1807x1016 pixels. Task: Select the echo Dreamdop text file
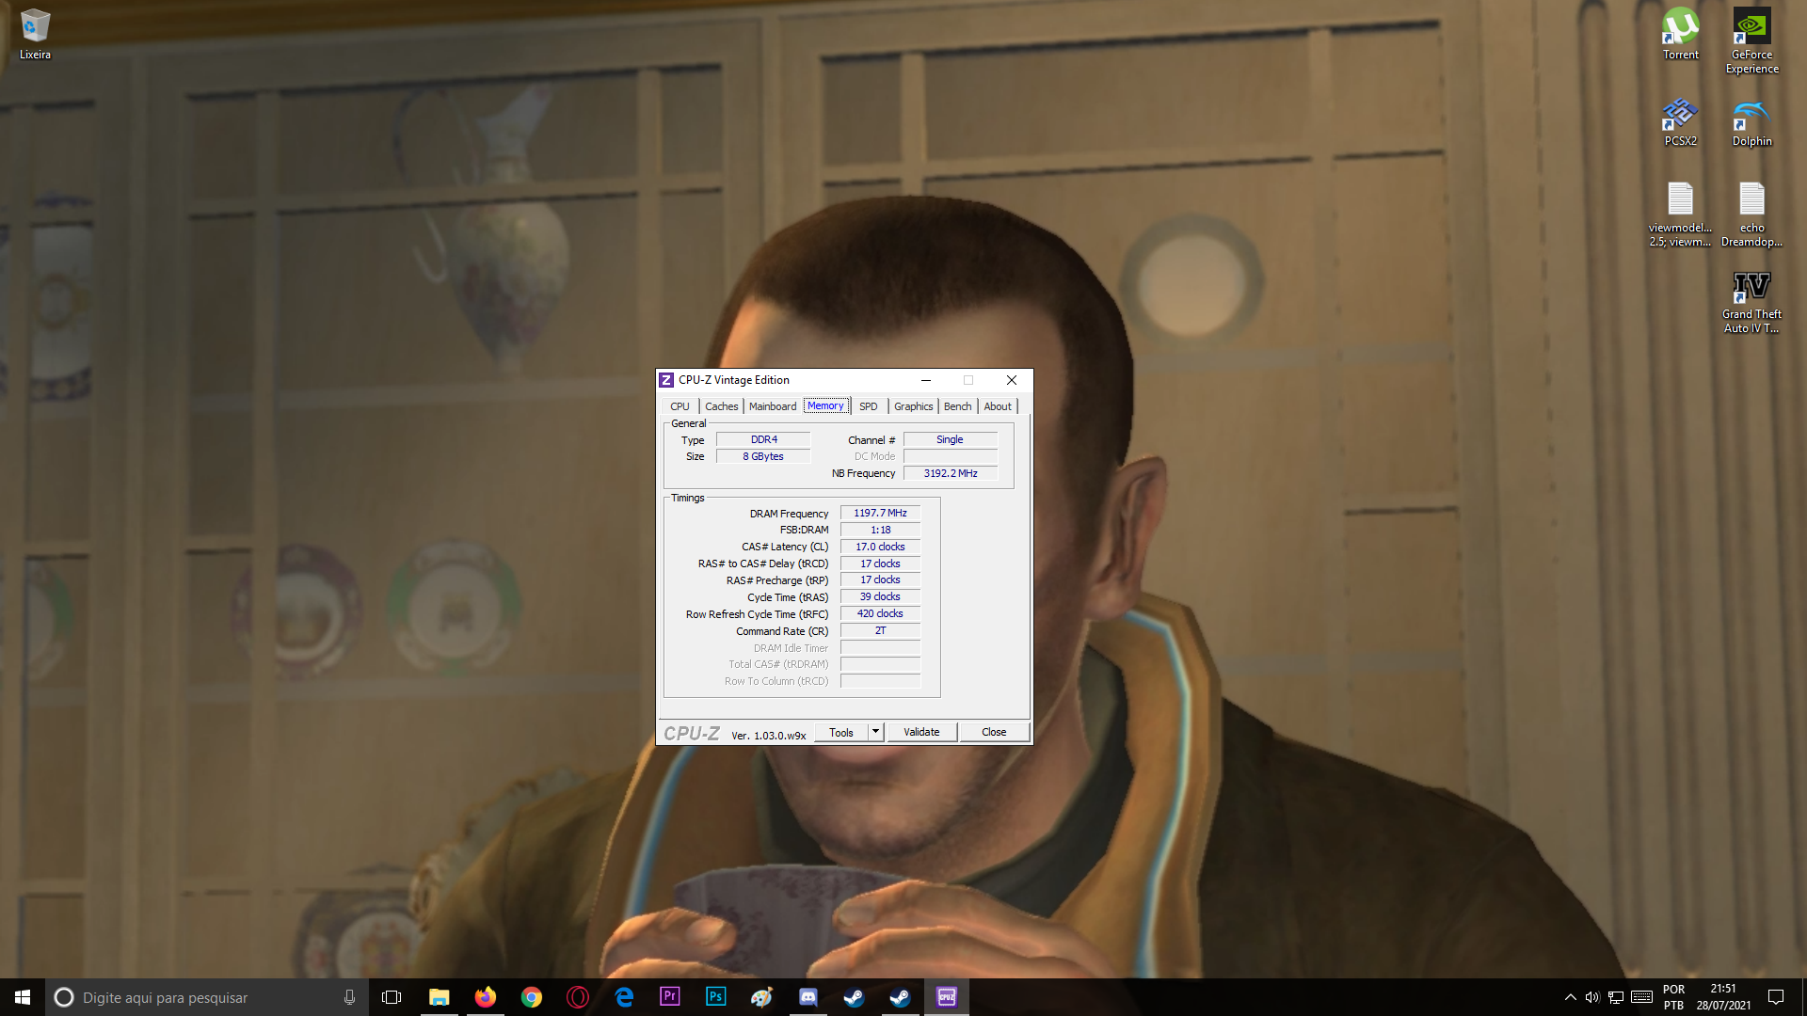1751,214
